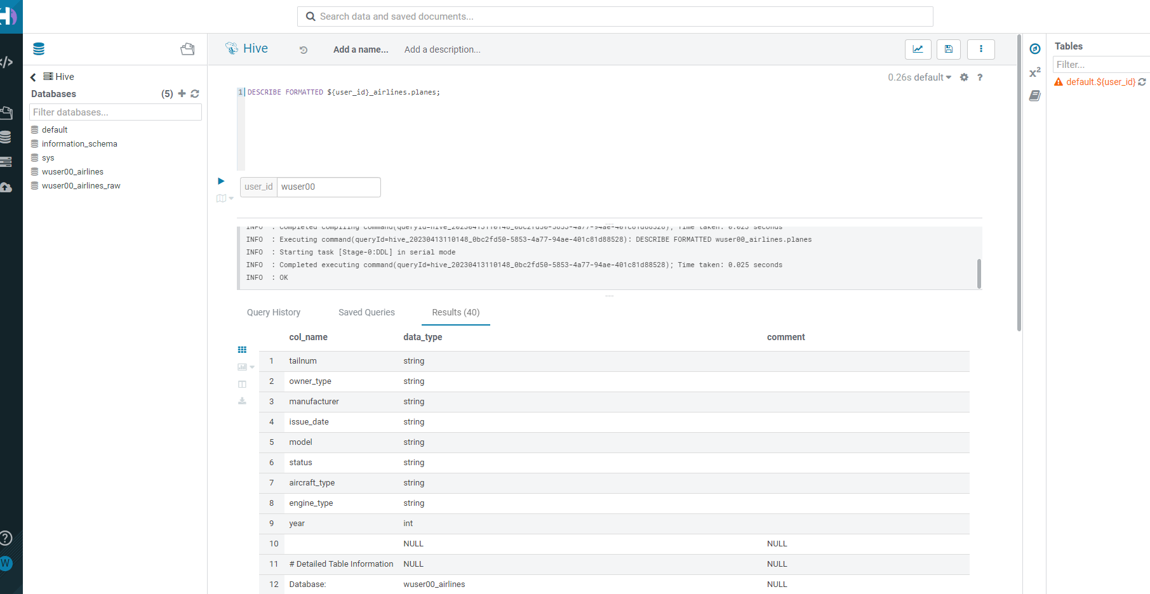Open the jobs list sidebar icon

[6, 162]
